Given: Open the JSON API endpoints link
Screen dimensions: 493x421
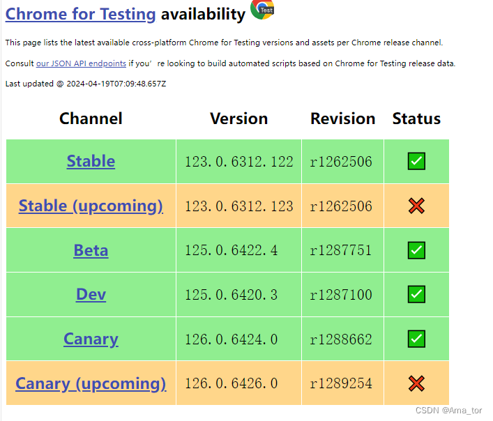Looking at the screenshot, I should [81, 63].
